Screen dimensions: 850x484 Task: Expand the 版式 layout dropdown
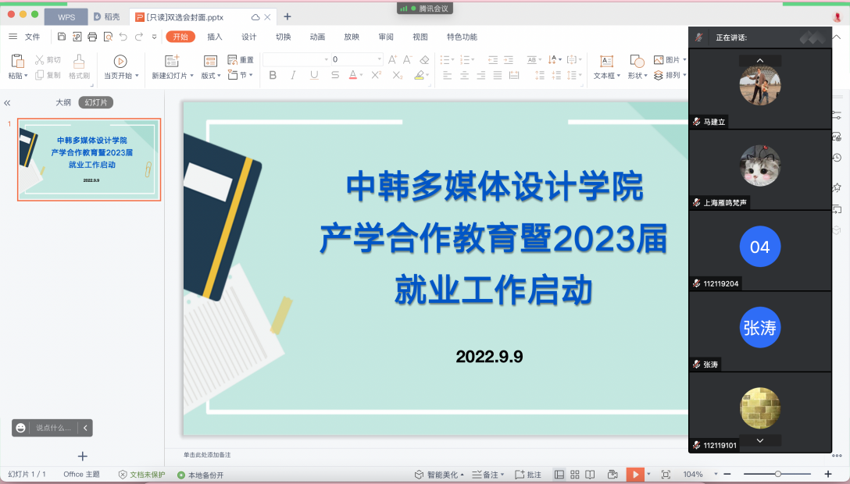click(x=211, y=76)
